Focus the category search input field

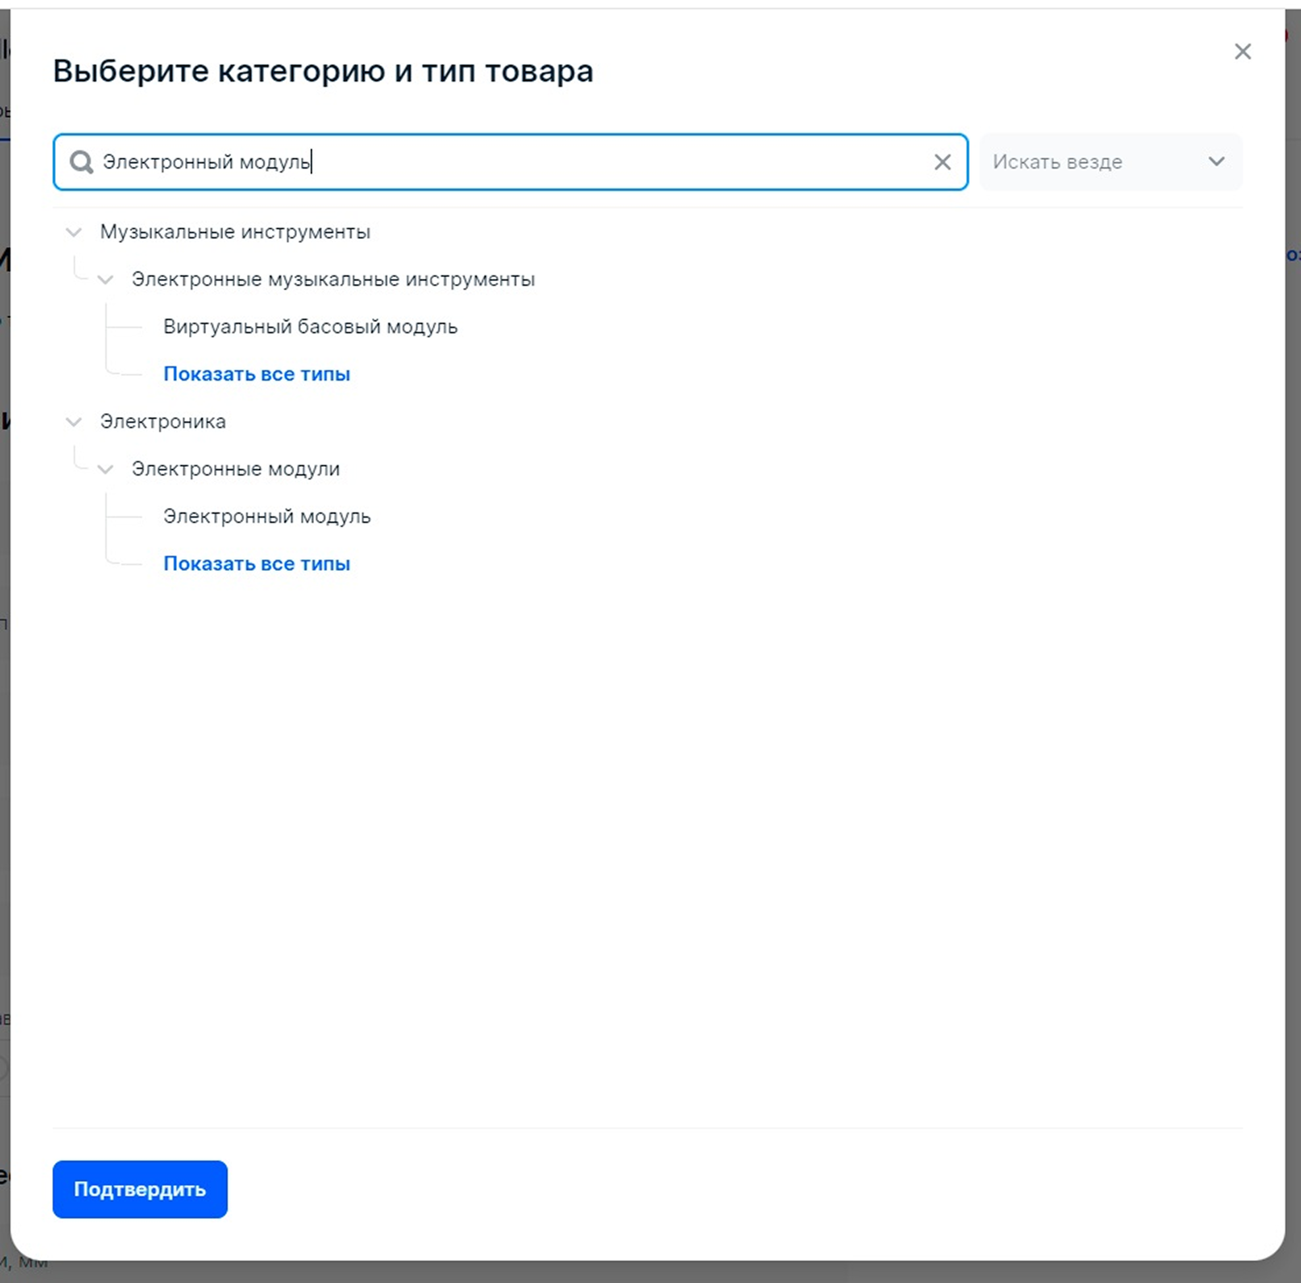510,161
